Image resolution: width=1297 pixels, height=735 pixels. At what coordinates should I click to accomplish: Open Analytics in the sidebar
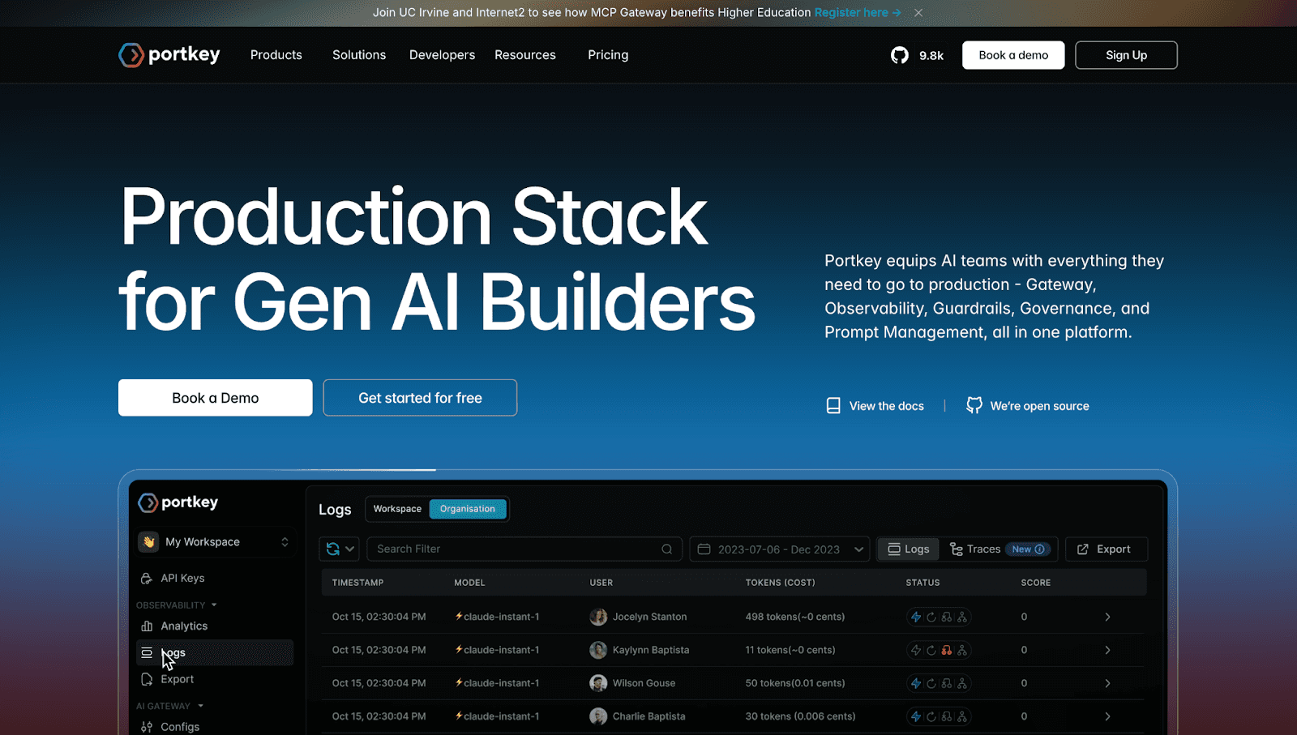pyautogui.click(x=184, y=626)
